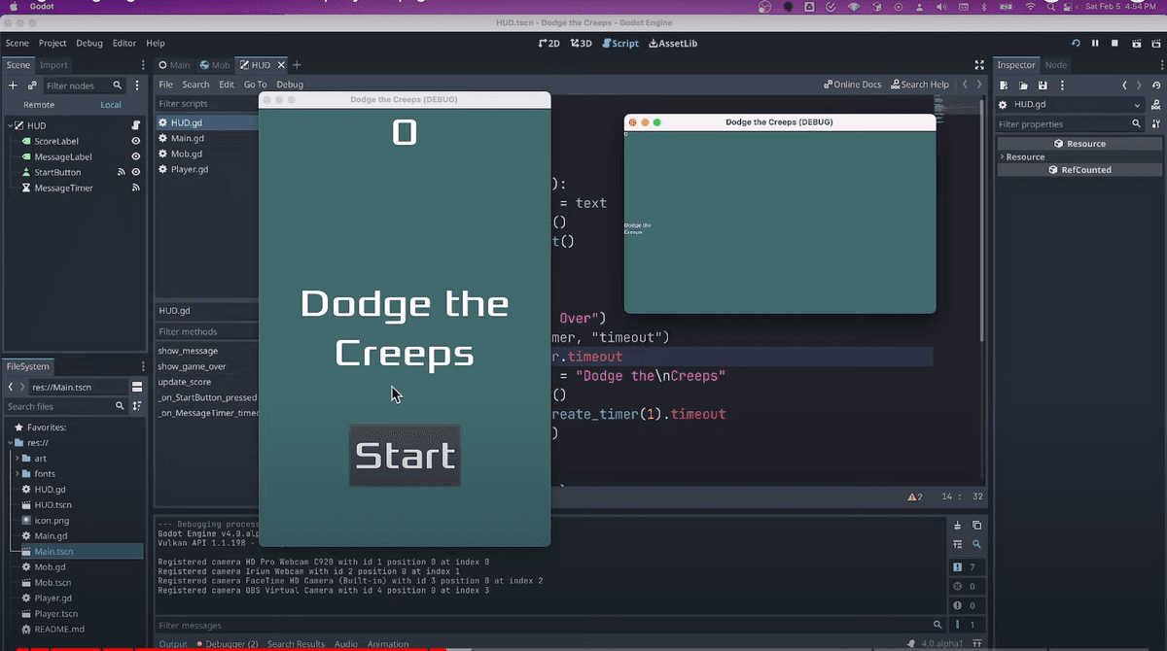Toggle FileSystem split view mode icon
Screen dimensions: 1167x651
tap(137, 387)
